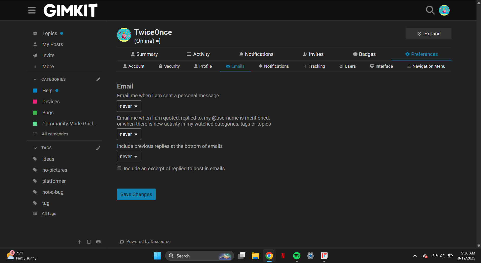Open the Security preferences tab
Image resolution: width=481 pixels, height=263 pixels.
[169, 66]
